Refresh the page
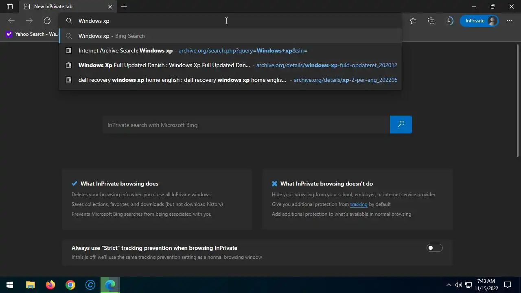This screenshot has height=293, width=521. pos(47,21)
